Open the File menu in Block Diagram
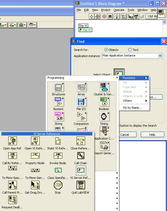 [79, 10]
